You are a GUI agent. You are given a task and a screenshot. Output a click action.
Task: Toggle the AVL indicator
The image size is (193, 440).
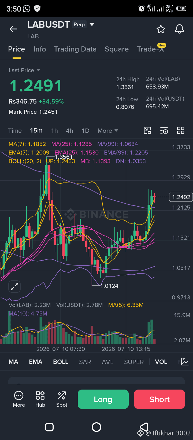[107, 362]
